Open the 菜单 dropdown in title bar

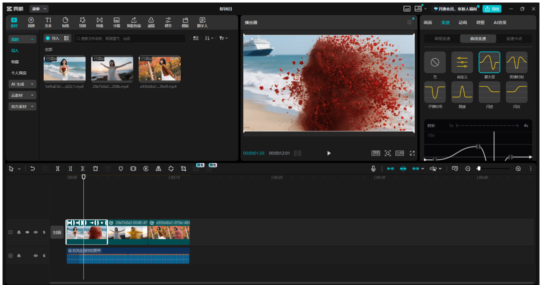39,9
